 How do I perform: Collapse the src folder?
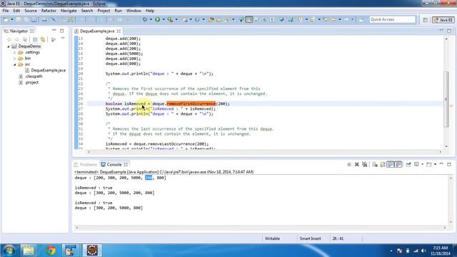pos(15,64)
